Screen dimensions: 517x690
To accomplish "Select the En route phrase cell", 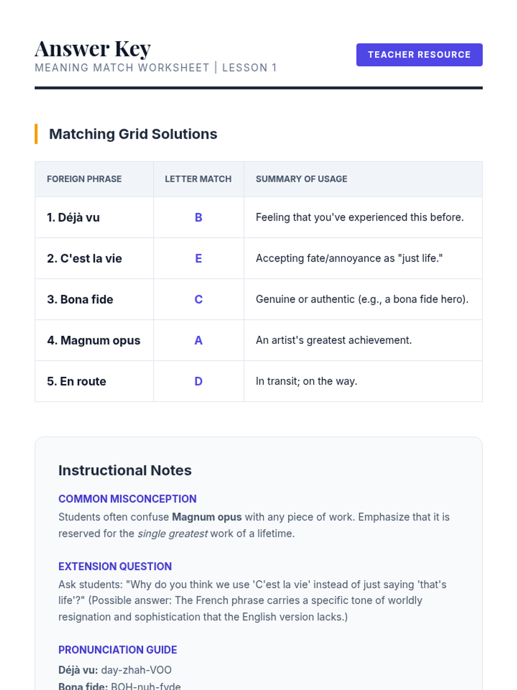I will click(76, 381).
